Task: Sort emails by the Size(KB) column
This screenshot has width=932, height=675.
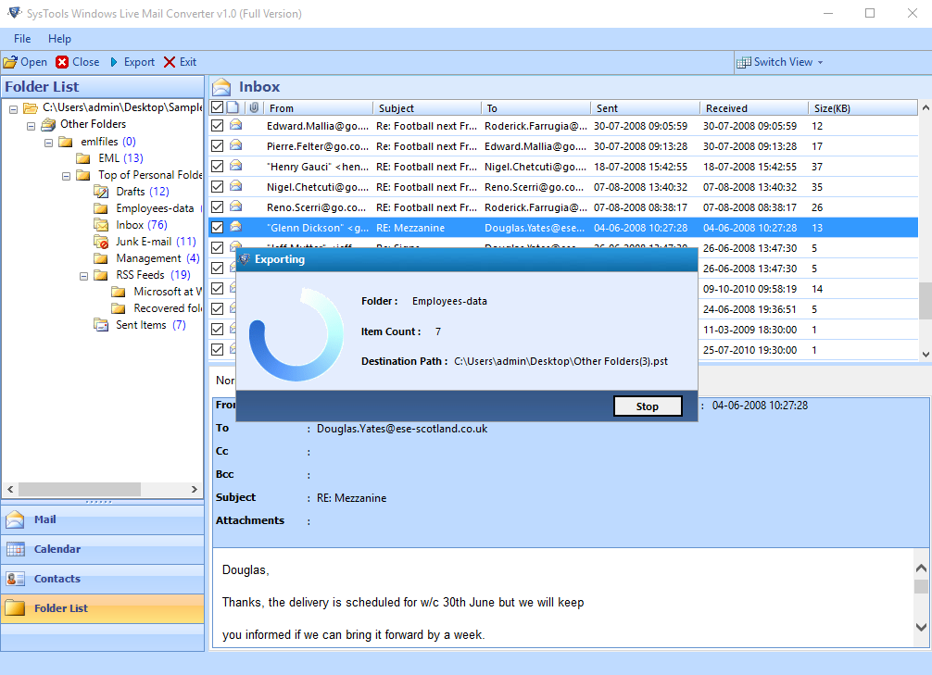Action: 863,108
